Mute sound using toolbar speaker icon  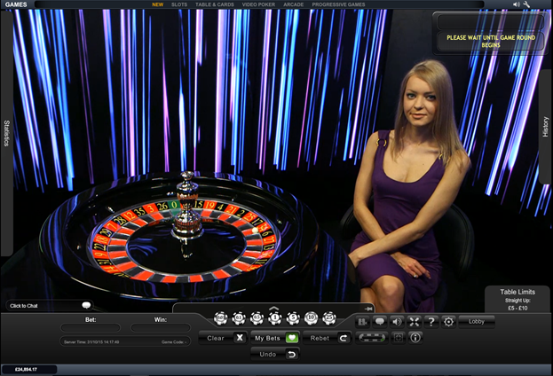coord(397,321)
